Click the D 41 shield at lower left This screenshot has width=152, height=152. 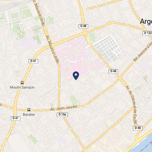15,118
